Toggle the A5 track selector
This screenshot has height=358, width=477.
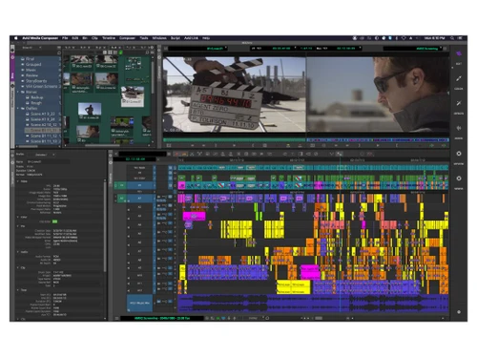[x=139, y=234]
